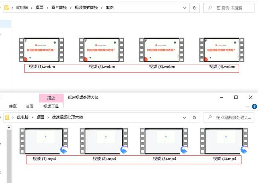Click the folder icon in 案例 address bar
Screen dimensions: 258x183
point(6,7)
